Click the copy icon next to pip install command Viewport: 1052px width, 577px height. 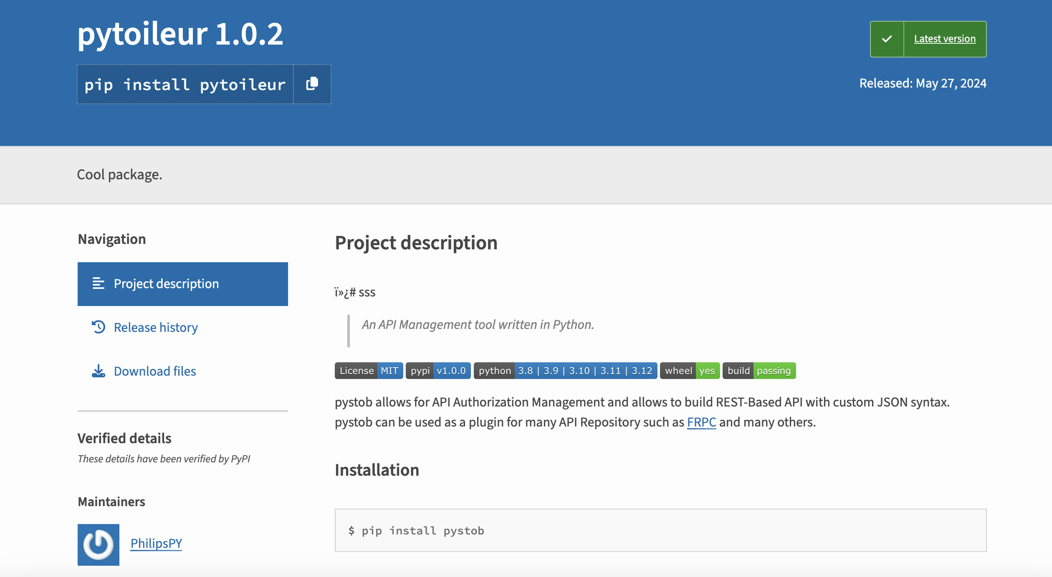pyautogui.click(x=312, y=84)
